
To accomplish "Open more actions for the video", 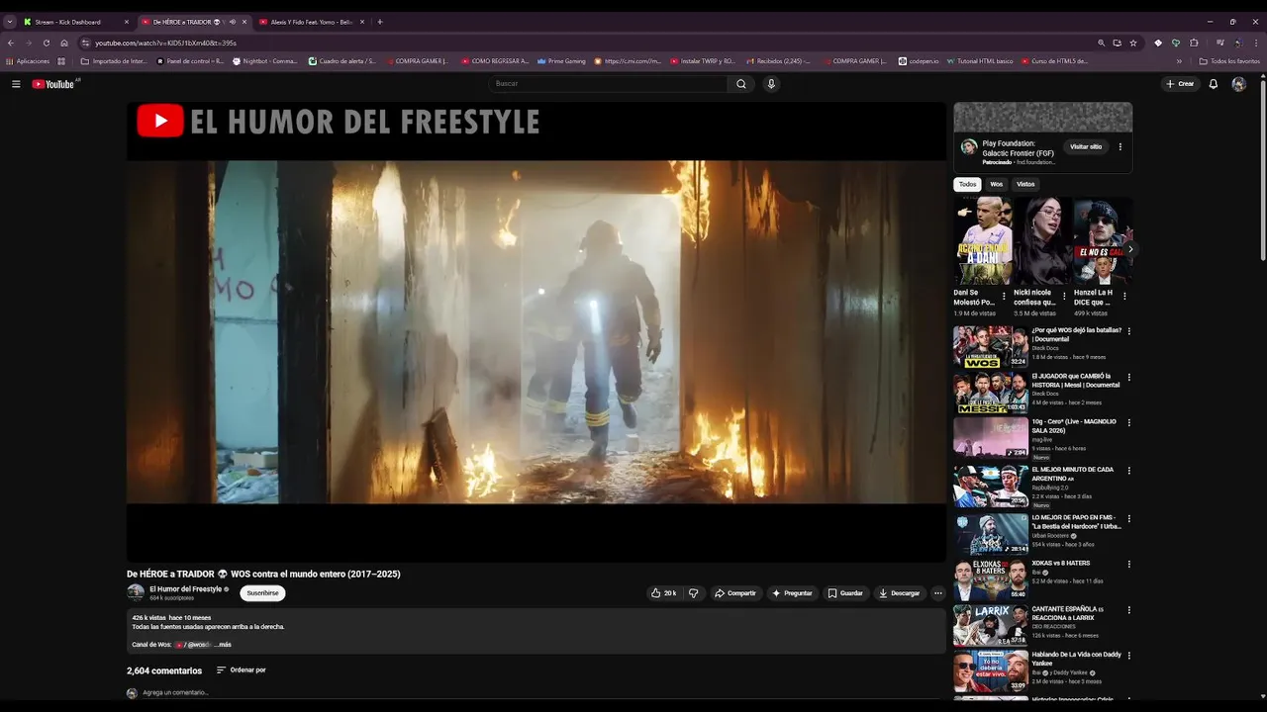I will tap(938, 593).
